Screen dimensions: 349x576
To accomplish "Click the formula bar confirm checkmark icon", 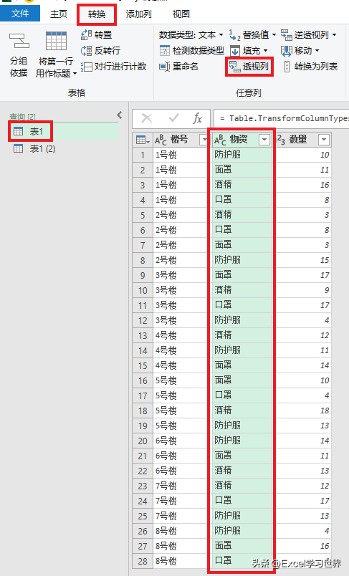I will click(x=173, y=118).
